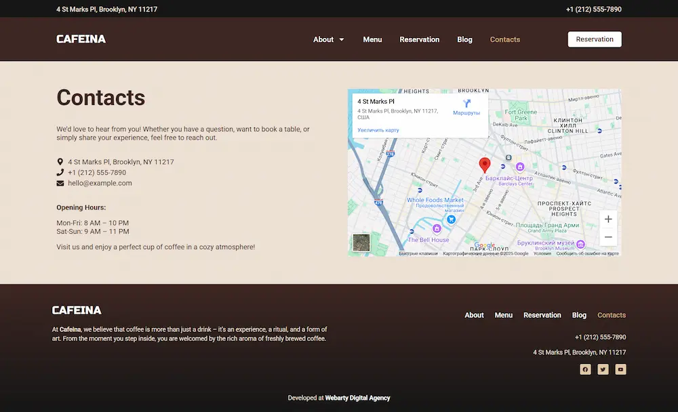678x412 pixels.
Task: Click the CAFEINA logo in footer
Action: (77, 310)
